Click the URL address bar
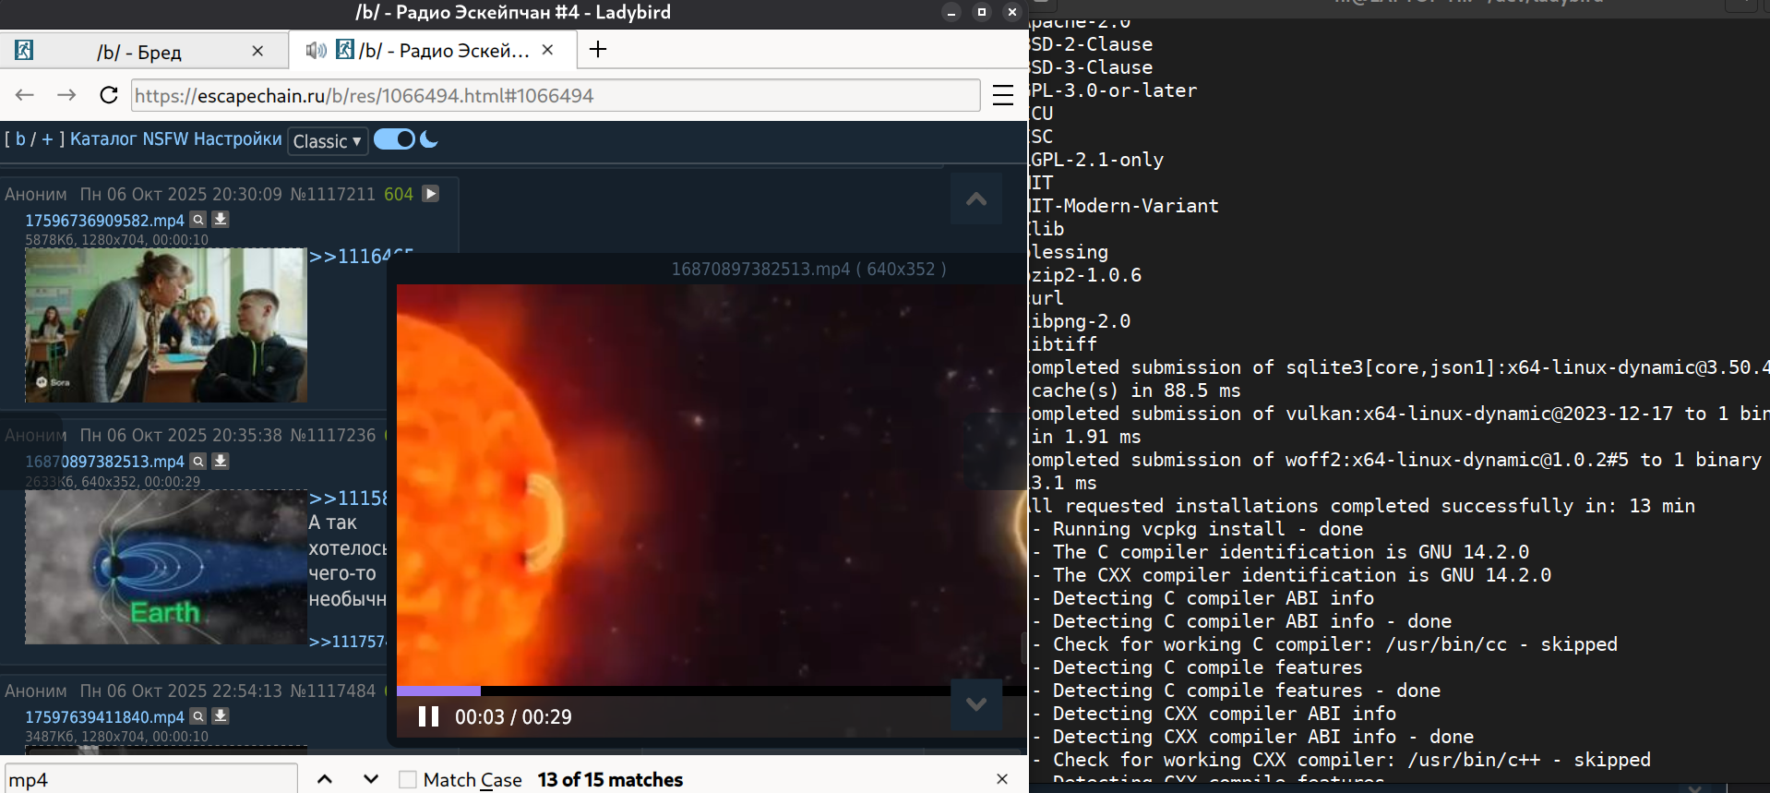The height and width of the screenshot is (793, 1770). coord(554,96)
